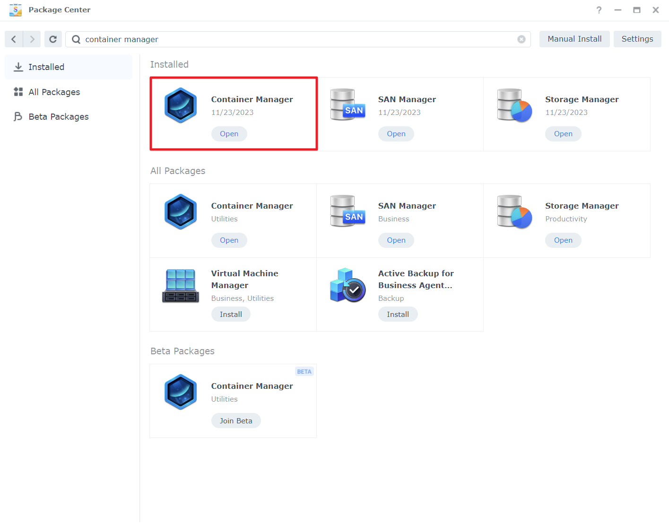This screenshot has width=669, height=526.
Task: Maximize the Package Center window
Action: click(637, 10)
